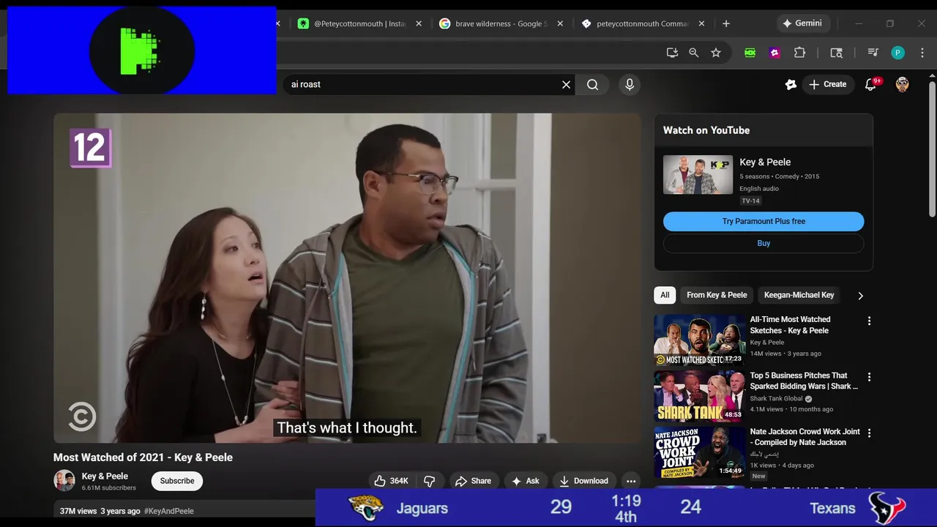Bookmark this page with the star icon

click(716, 53)
